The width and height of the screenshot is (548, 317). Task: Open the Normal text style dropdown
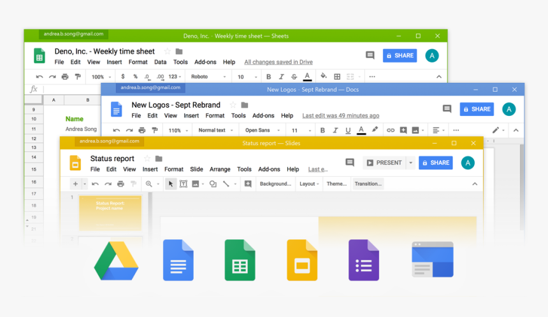pyautogui.click(x=215, y=130)
